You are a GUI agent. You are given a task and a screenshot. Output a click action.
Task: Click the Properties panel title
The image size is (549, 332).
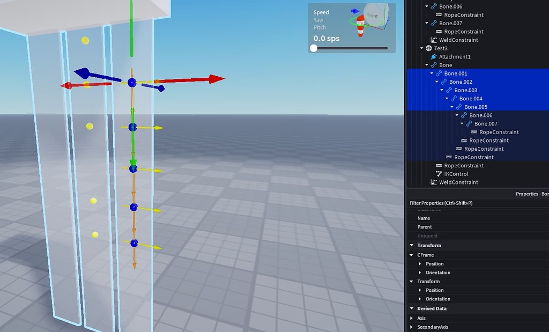coord(532,194)
